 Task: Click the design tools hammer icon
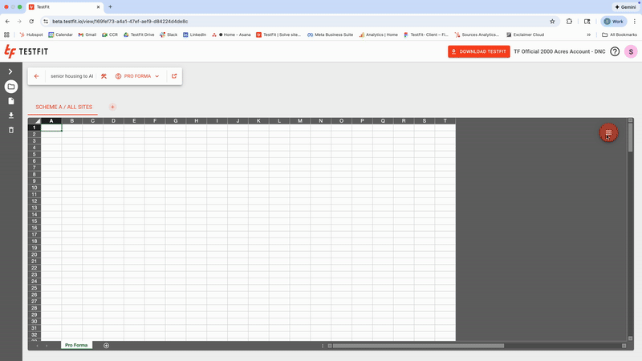click(104, 76)
